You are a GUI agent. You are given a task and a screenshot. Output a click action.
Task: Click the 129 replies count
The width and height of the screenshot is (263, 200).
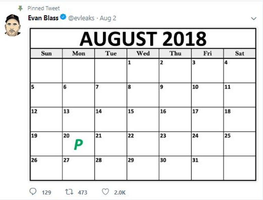pyautogui.click(x=47, y=192)
